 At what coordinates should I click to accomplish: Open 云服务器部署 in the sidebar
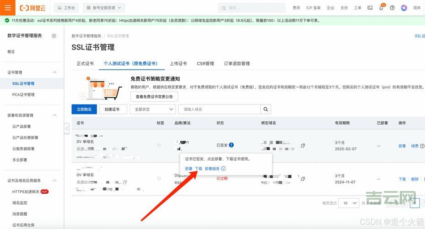coord(23,149)
